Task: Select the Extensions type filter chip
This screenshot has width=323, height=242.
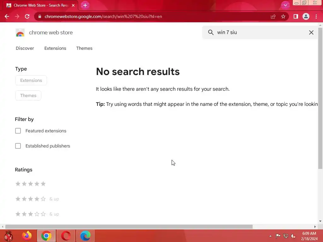Action: (x=31, y=80)
